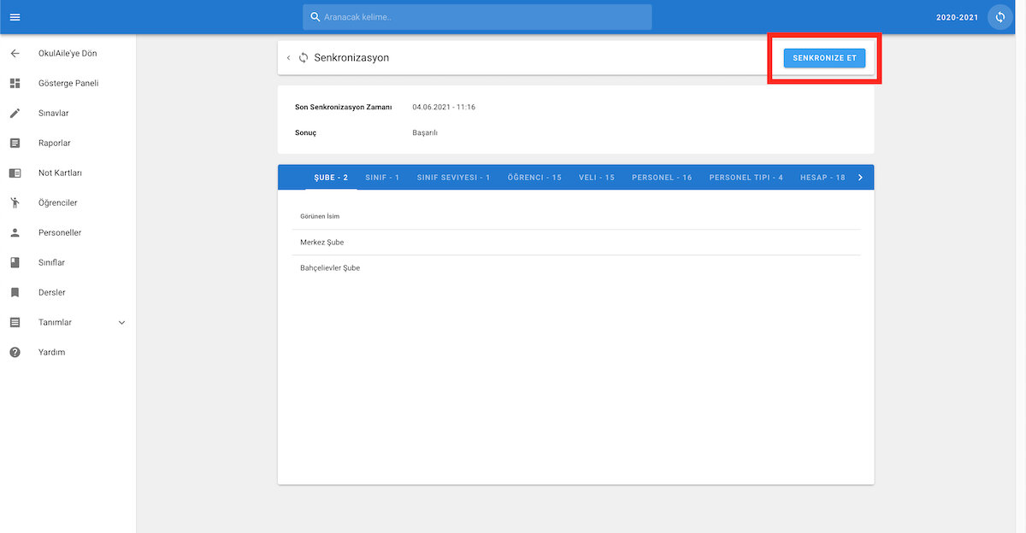Focus the Aranacak kelime search field
The height and width of the screenshot is (533, 1026).
click(477, 17)
